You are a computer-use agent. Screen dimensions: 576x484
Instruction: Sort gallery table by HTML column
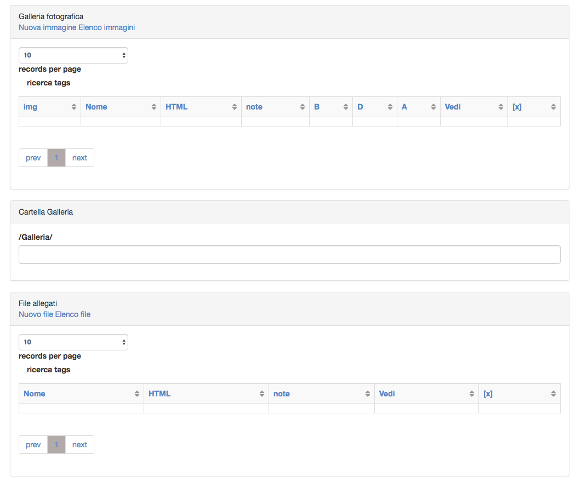pyautogui.click(x=201, y=107)
